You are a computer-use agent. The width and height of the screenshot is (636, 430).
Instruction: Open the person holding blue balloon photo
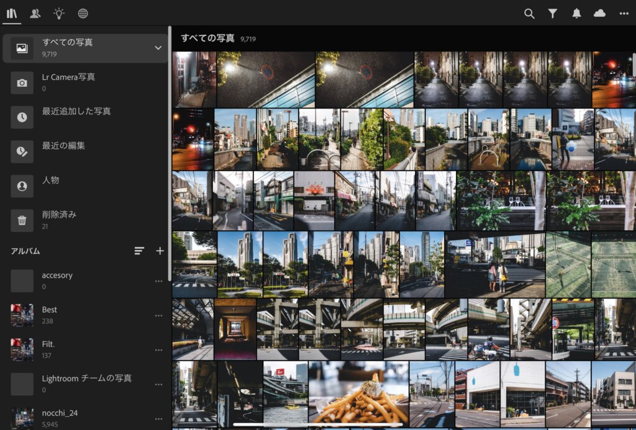[x=573, y=139]
